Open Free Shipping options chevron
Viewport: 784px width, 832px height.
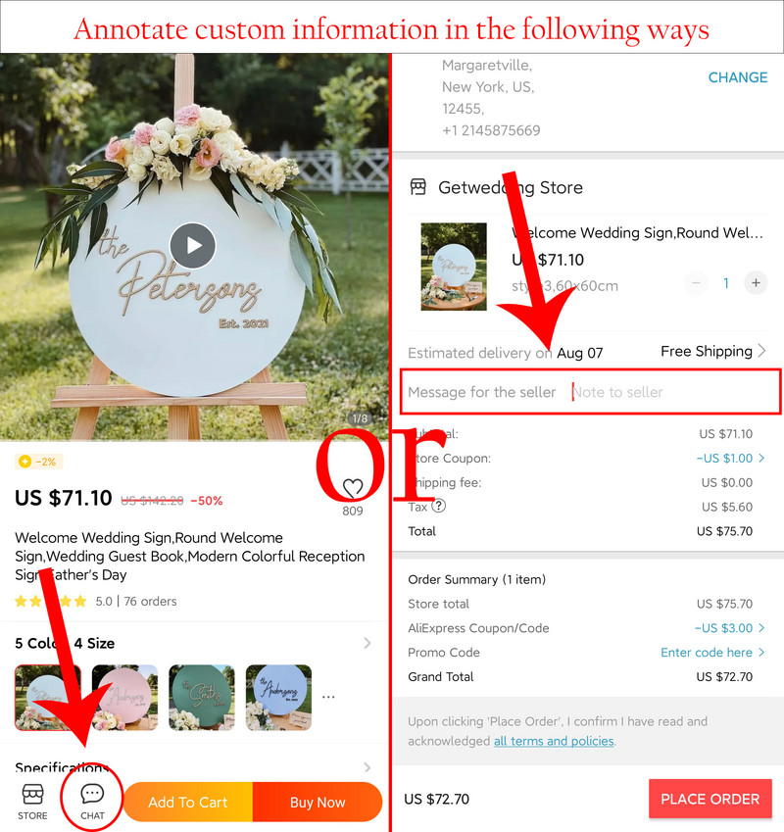click(x=762, y=351)
